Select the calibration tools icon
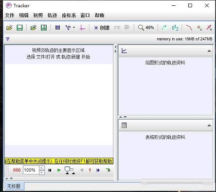This screenshot has height=192, width=216. [68, 28]
